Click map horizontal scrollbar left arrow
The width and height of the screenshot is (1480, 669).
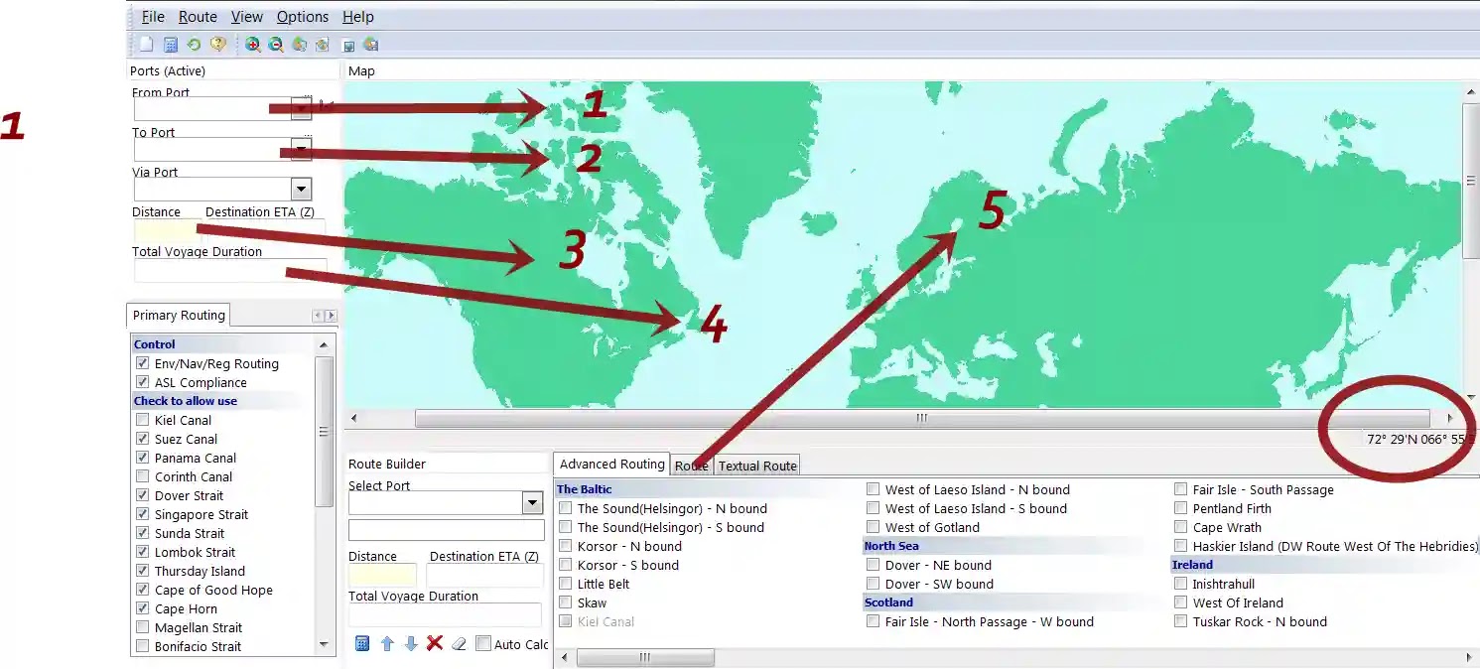[x=353, y=418]
